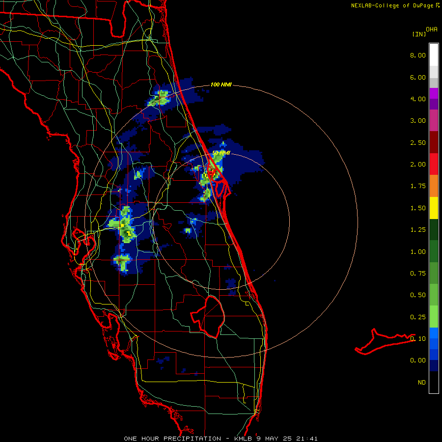Viewport: 442px width, 442px height.
Task: Pick the lightest green swatch beside 0.25
Action: coord(434,317)
